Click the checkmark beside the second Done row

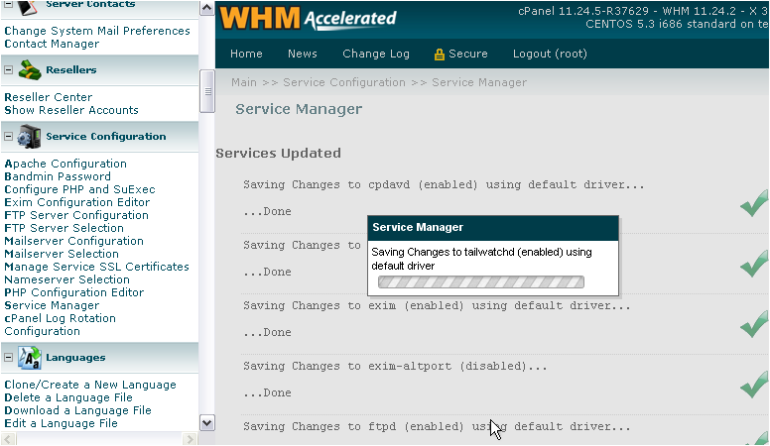[x=755, y=263]
